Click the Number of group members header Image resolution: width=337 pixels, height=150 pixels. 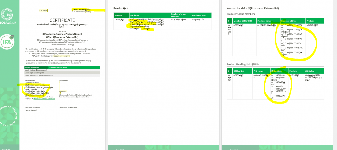pos(180,15)
